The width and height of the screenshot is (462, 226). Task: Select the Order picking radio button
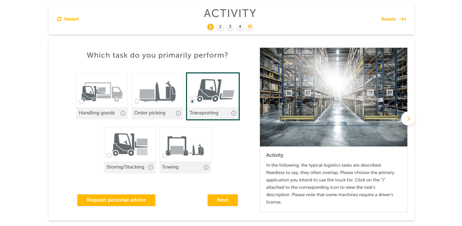tap(137, 101)
